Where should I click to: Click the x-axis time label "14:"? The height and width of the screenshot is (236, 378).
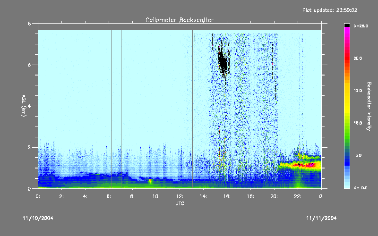pyautogui.click(x=203, y=196)
